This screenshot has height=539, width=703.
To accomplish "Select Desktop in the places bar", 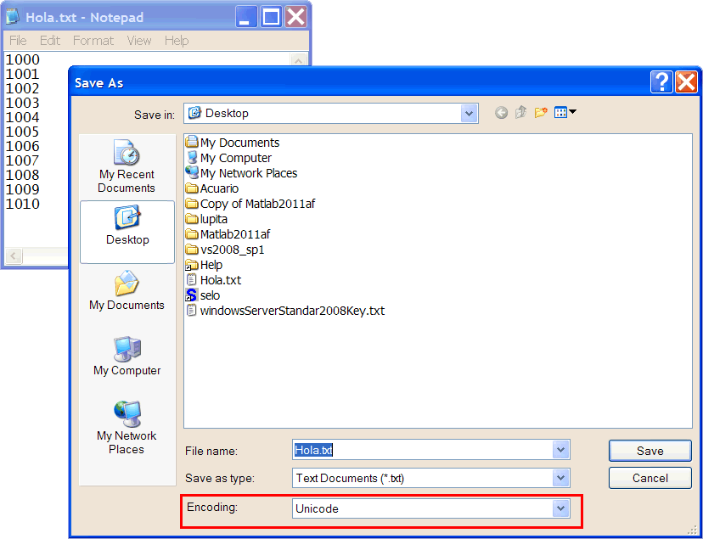I will 127,232.
